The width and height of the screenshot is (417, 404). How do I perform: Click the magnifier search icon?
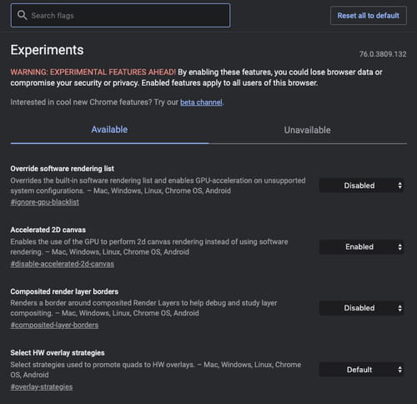(22, 15)
